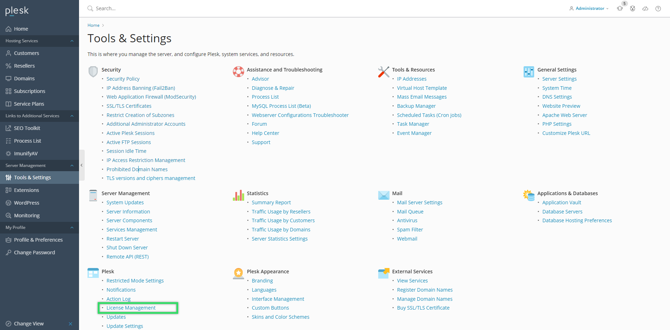Open Buy SSL/TLS Certificate link
Viewport: 670px width, 330px height.
(x=423, y=308)
